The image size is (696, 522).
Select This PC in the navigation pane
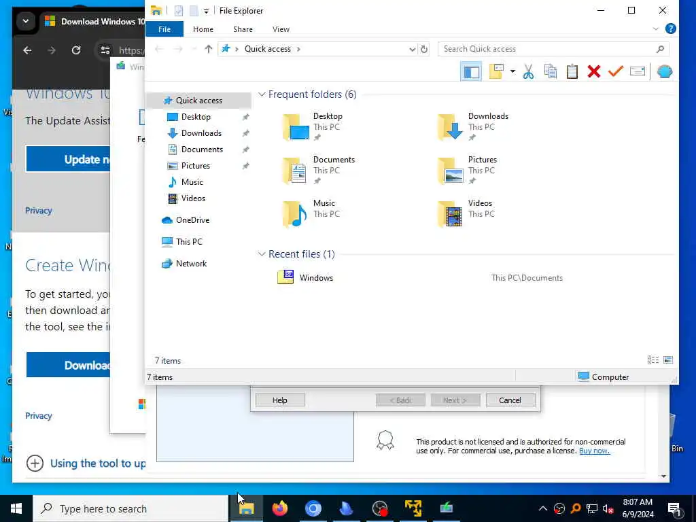pyautogui.click(x=189, y=242)
